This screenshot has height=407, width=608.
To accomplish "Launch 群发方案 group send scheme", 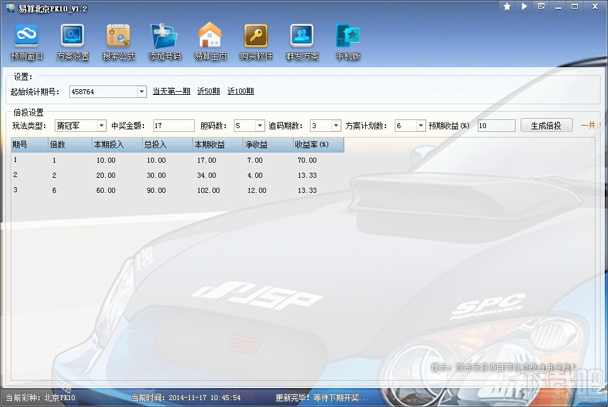I will click(302, 41).
